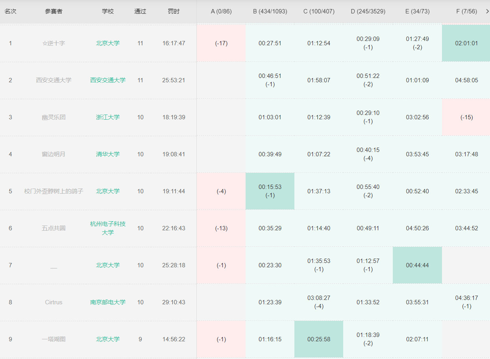Click the 杭州电子科技大学 school link
The height and width of the screenshot is (359, 490).
click(x=108, y=228)
